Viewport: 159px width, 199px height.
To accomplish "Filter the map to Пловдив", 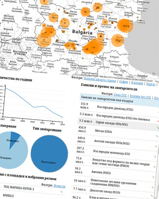I will 137,83.
